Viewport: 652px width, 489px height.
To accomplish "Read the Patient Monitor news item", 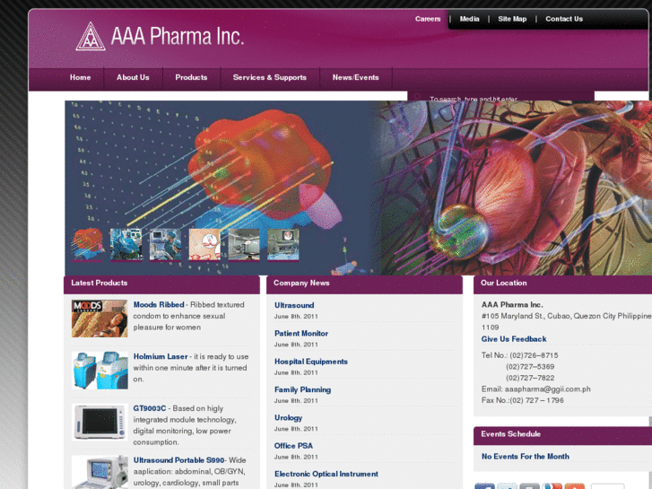I will coord(301,334).
